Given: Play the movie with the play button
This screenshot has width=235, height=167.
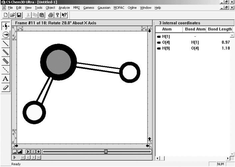Looking at the screenshot, I should (28, 152).
